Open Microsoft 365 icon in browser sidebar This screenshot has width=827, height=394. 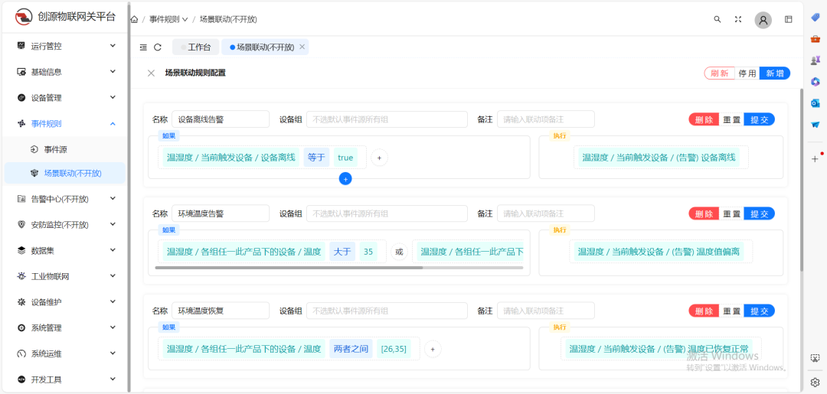click(815, 82)
